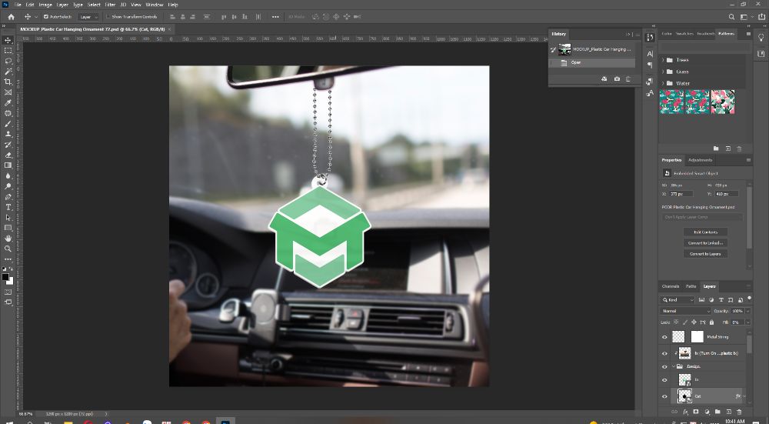Select the Rectangular Marquee tool
The image size is (769, 424).
pos(8,51)
